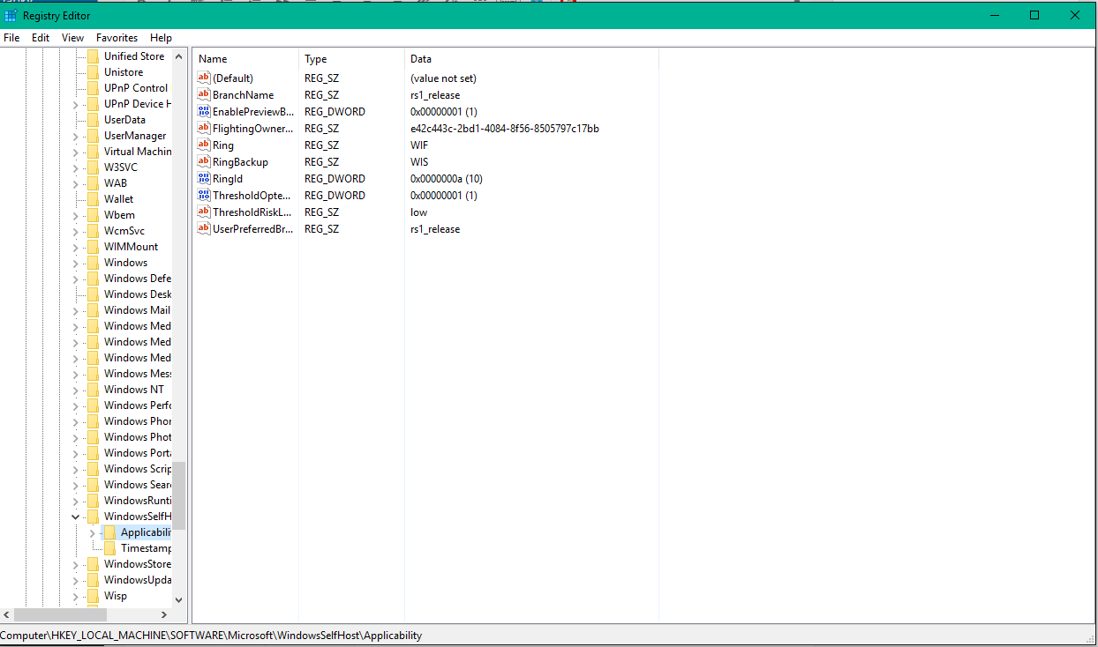Click the Registry Editor title bar icon
The width and height of the screenshot is (1098, 647).
(11, 15)
